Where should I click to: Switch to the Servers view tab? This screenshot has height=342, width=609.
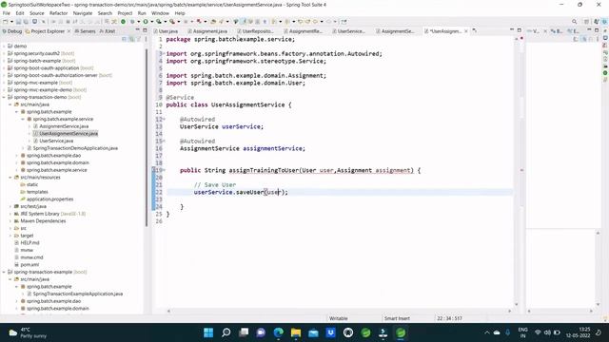[85, 31]
